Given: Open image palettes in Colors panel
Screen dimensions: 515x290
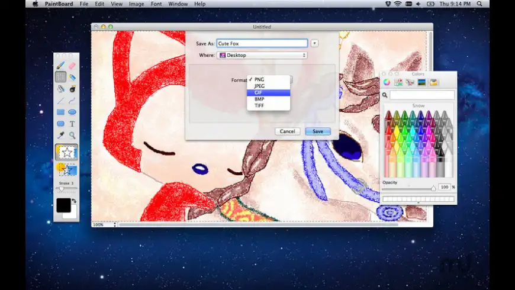Looking at the screenshot, I should (421, 82).
